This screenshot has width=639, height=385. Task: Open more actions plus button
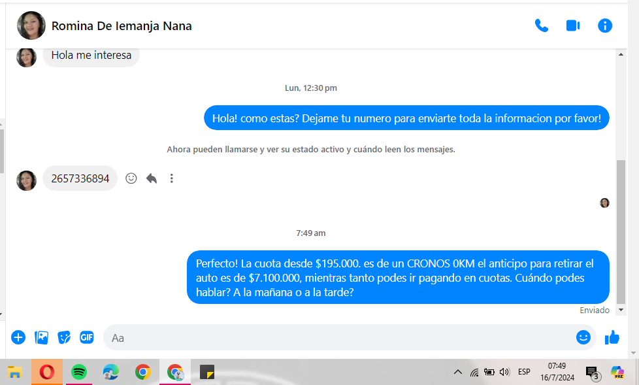[18, 337]
